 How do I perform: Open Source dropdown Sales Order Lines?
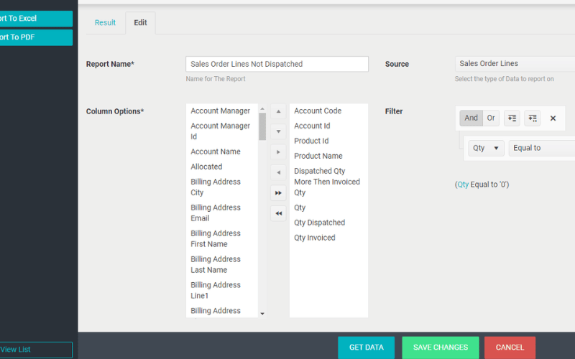[515, 64]
